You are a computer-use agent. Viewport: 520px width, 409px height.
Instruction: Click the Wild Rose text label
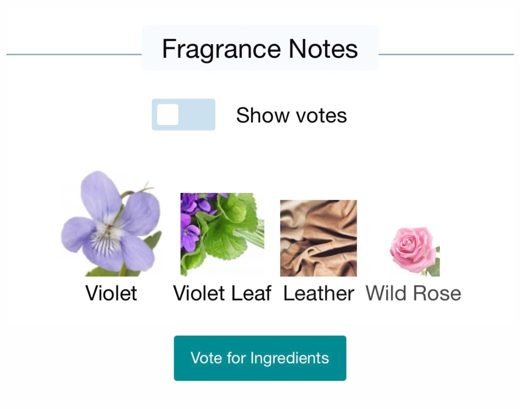413,293
